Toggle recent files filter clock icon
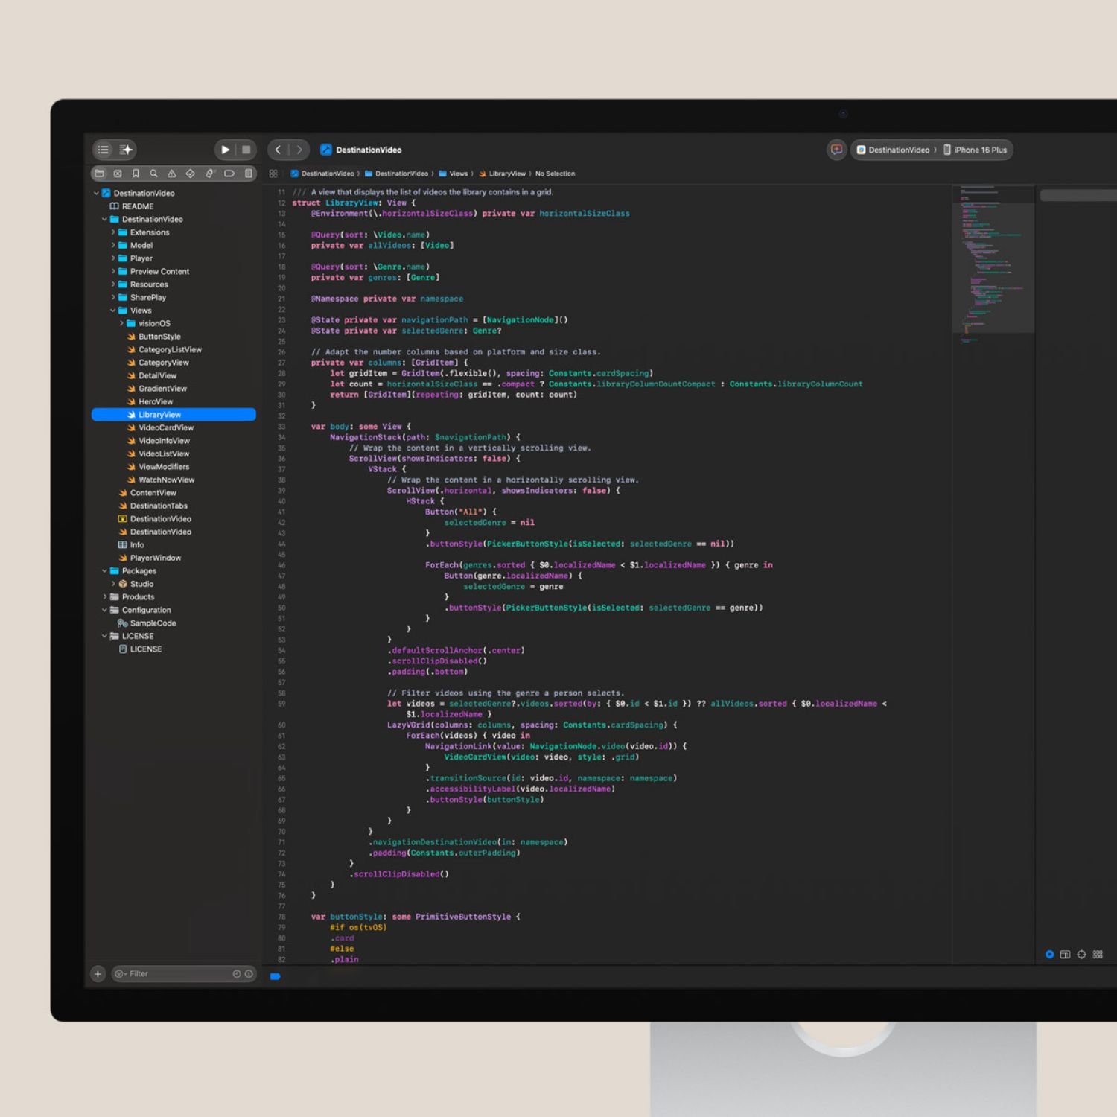Screen dimensions: 1117x1117 [x=237, y=974]
